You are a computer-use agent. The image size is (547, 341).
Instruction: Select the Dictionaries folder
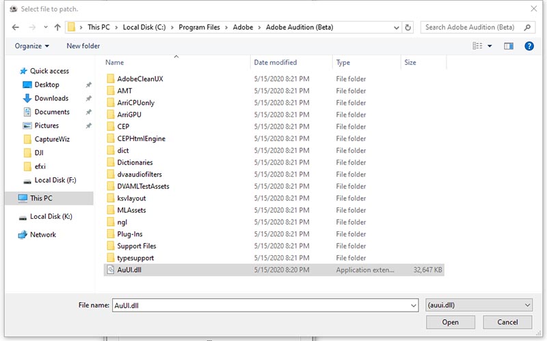coord(135,162)
